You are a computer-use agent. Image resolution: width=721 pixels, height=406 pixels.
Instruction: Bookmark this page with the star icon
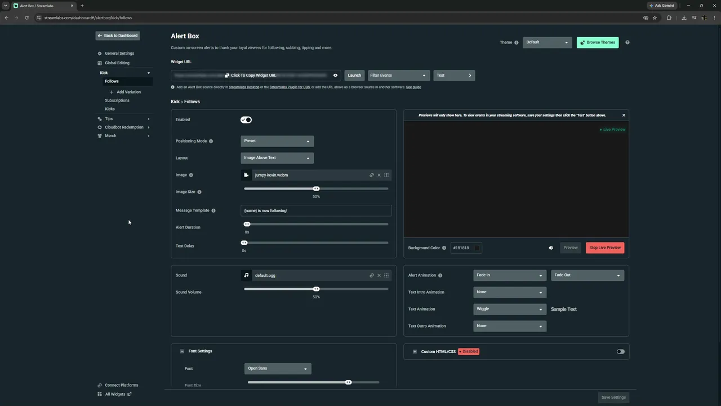pos(655,17)
